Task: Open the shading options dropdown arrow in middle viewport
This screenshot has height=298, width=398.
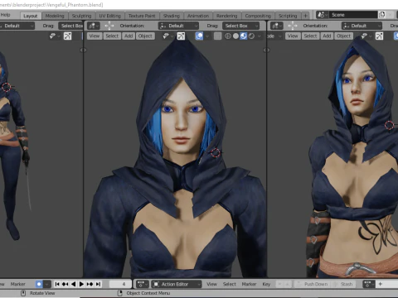Action: [260, 36]
